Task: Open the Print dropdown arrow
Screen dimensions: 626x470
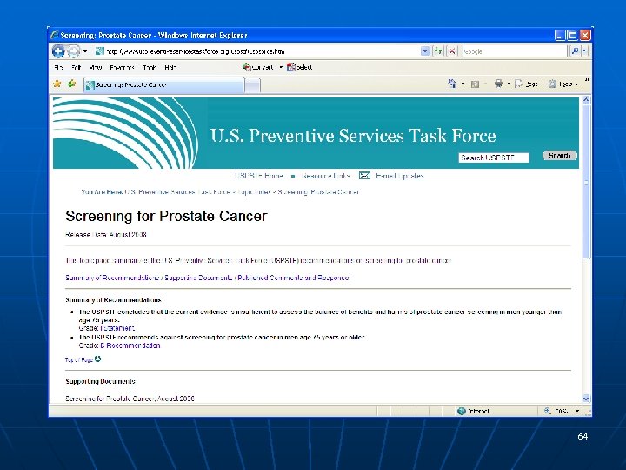Action: [x=509, y=84]
